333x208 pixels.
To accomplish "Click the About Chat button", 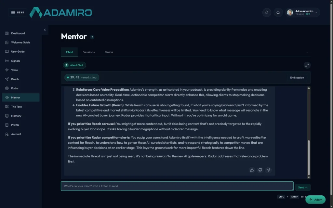I will pyautogui.click(x=74, y=65).
